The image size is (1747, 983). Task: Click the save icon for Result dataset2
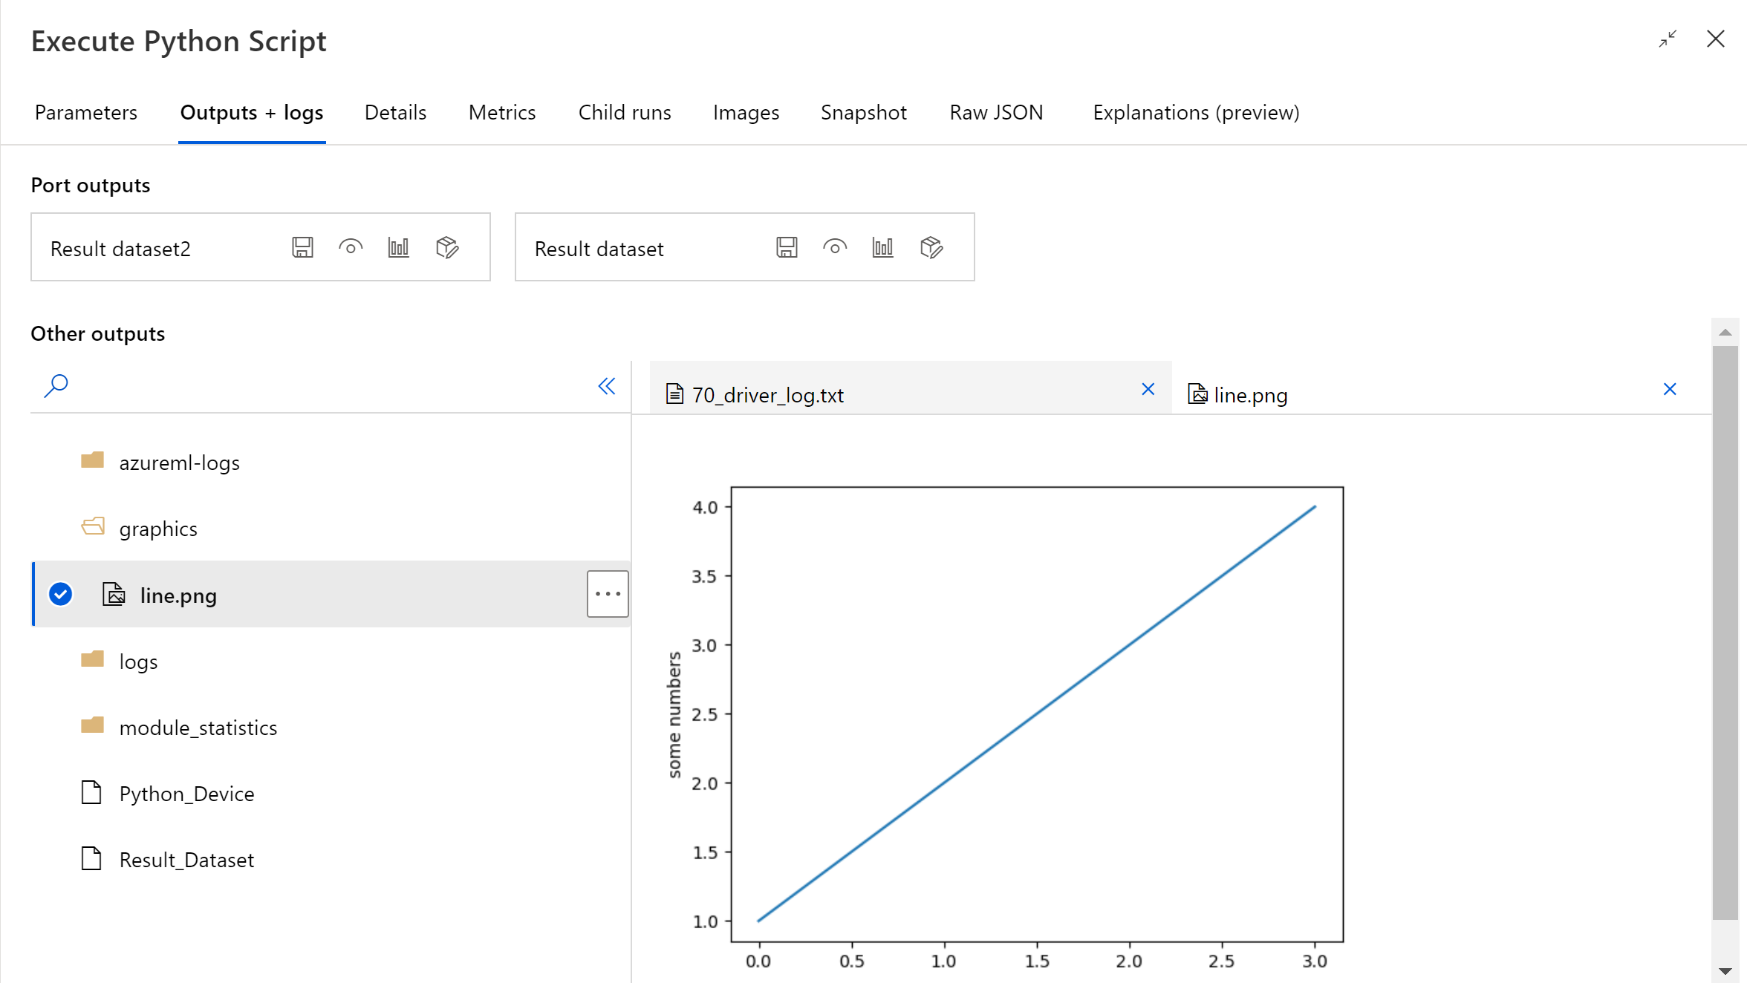click(304, 248)
